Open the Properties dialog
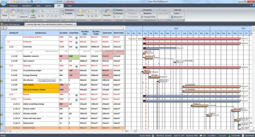 coord(146,10)
